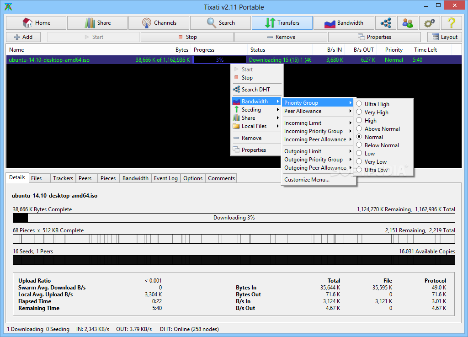Expand Outgoing Priority Group submenu
The width and height of the screenshot is (468, 337).
318,160
